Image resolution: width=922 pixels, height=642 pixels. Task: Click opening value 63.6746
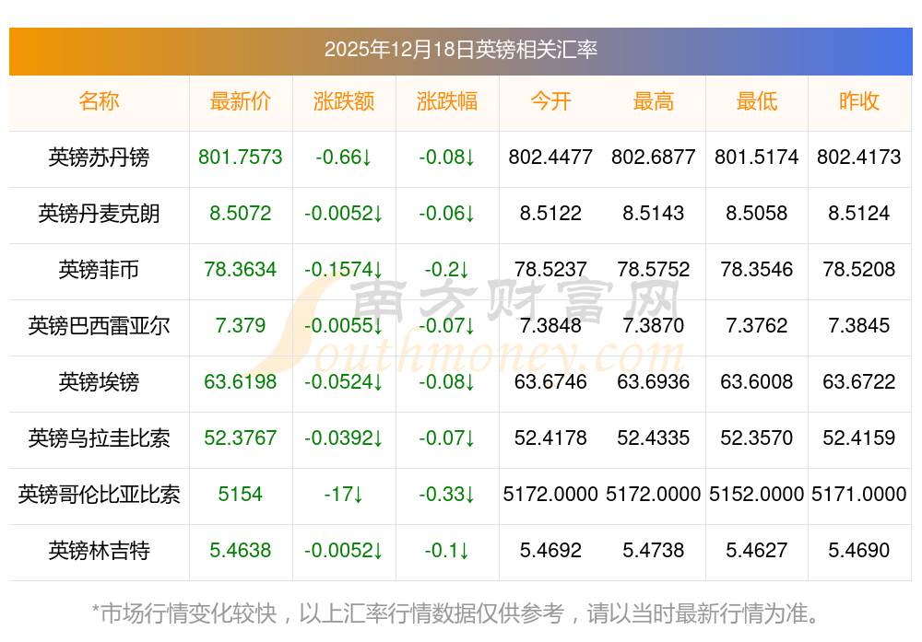pyautogui.click(x=550, y=382)
